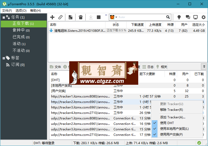Click the search magnifier icon

click(168, 17)
